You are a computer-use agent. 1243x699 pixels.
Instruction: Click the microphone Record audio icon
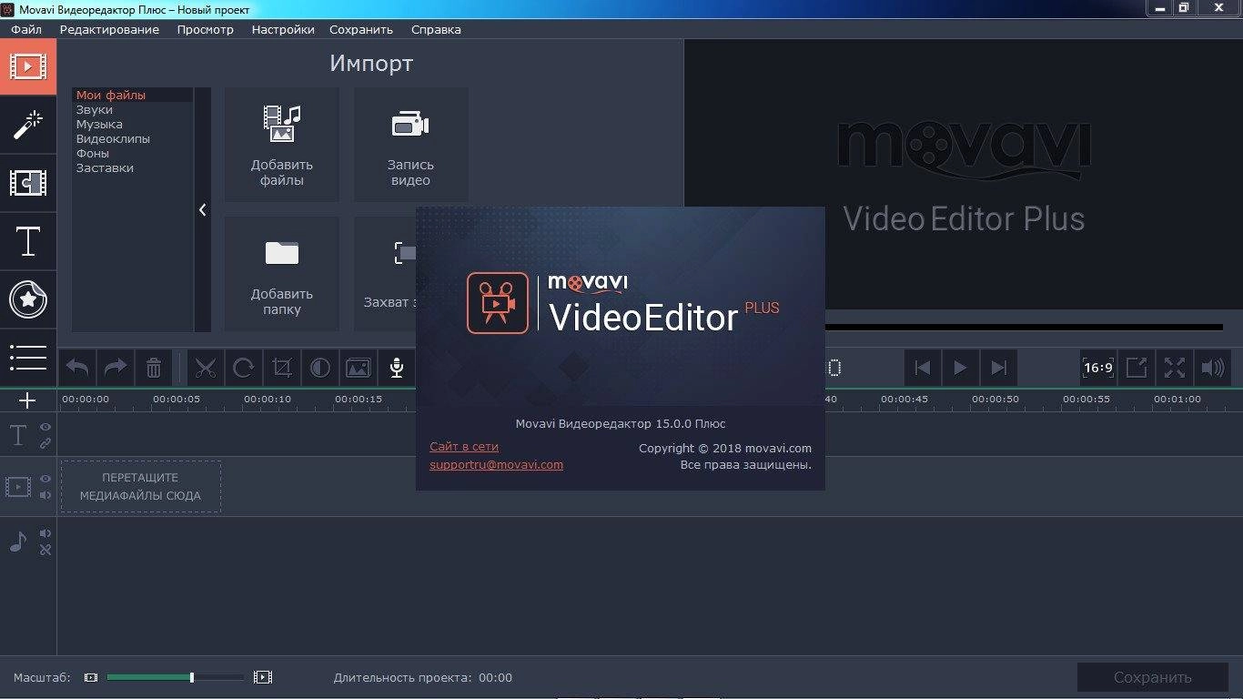(x=397, y=368)
